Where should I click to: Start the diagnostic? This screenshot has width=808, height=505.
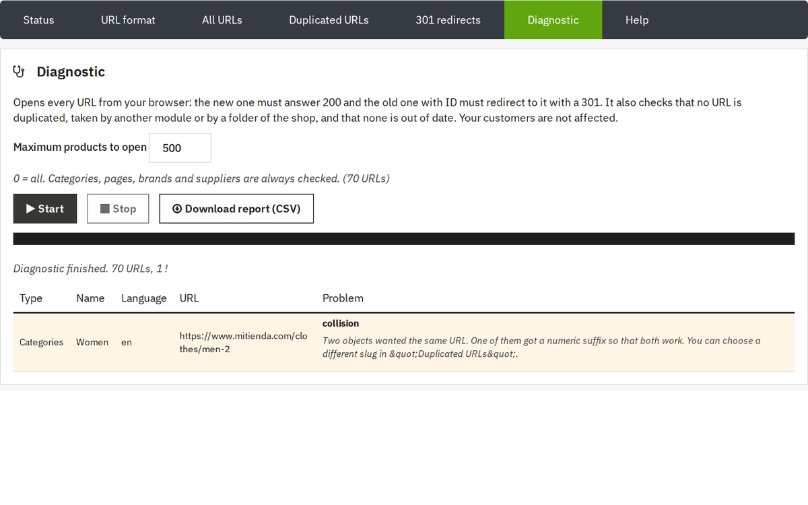[x=45, y=209]
